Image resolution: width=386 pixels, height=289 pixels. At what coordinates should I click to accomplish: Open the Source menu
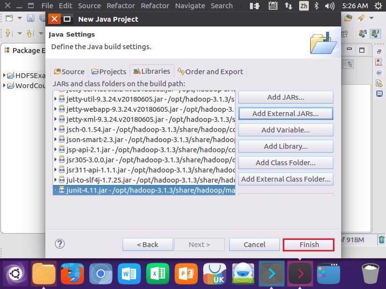click(89, 6)
